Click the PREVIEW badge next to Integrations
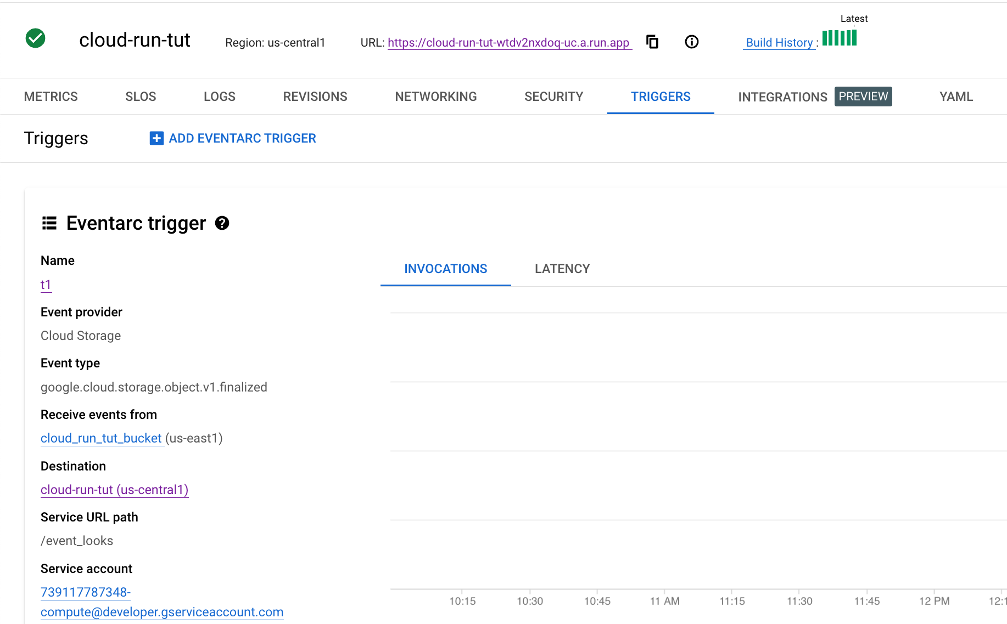The height and width of the screenshot is (624, 1007). coord(863,97)
